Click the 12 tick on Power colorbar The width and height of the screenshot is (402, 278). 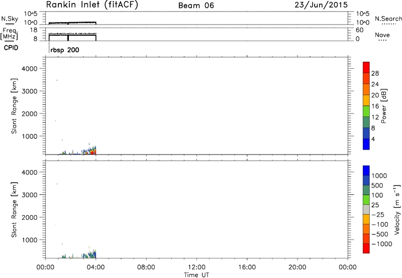click(375, 117)
